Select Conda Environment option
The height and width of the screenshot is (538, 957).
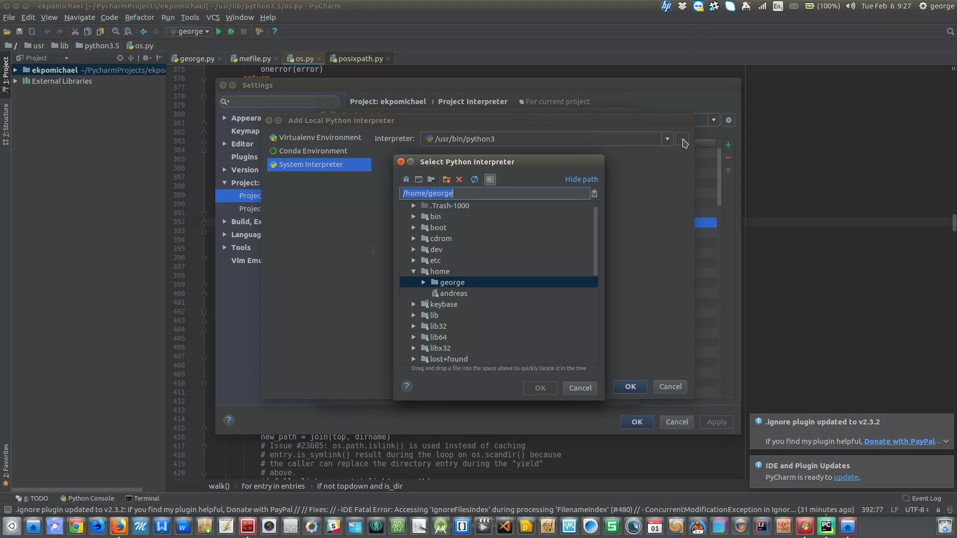[x=313, y=151]
